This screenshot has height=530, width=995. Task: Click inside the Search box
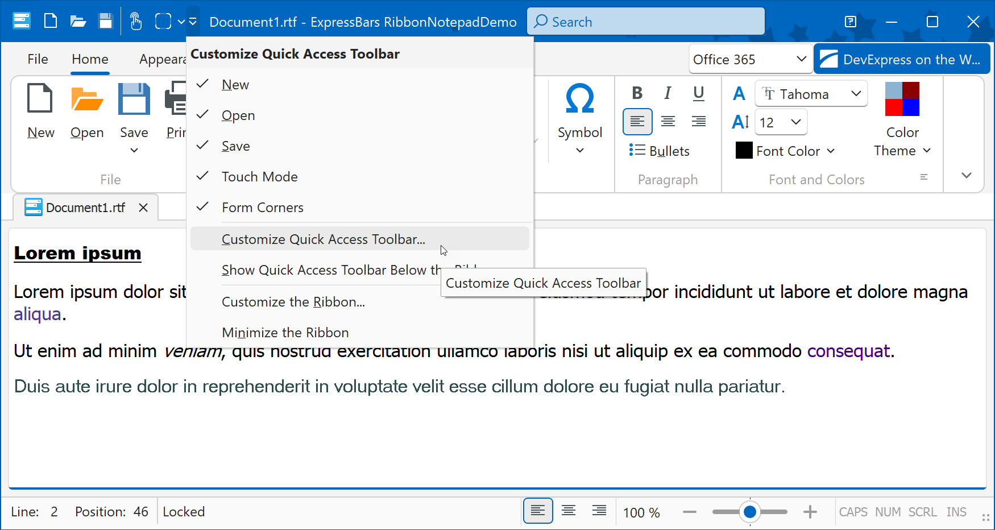[x=645, y=21]
